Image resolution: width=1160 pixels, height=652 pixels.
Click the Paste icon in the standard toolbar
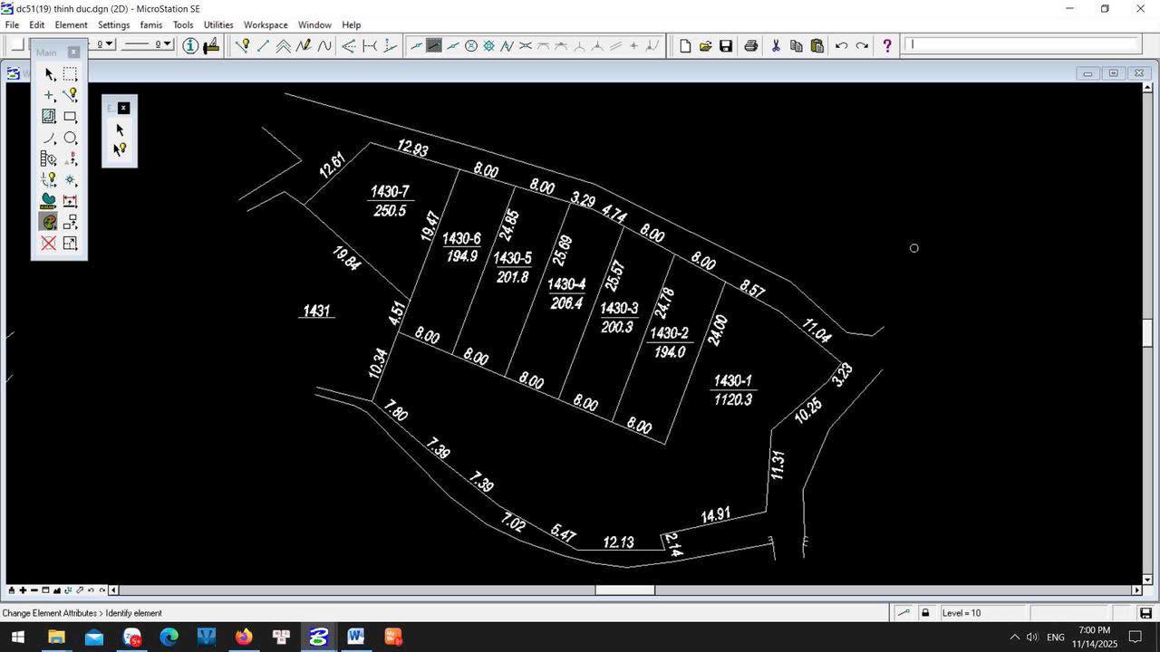[x=815, y=45]
